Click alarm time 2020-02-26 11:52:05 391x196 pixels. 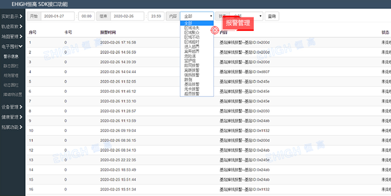118,82
